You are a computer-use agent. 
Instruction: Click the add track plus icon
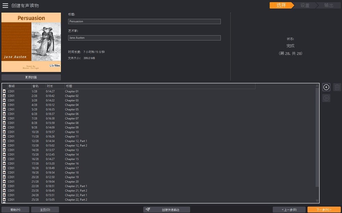326,87
